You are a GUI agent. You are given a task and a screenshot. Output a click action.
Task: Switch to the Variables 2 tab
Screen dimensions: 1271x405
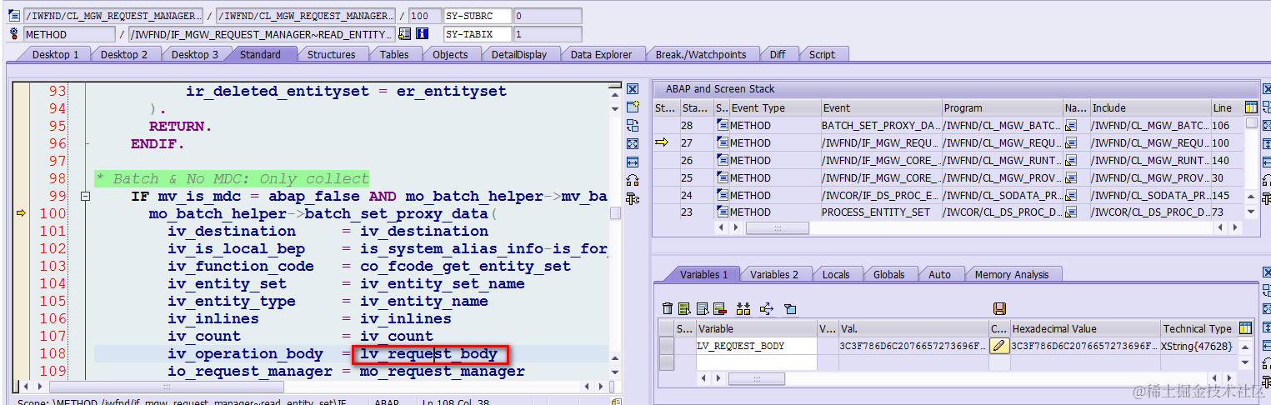773,274
